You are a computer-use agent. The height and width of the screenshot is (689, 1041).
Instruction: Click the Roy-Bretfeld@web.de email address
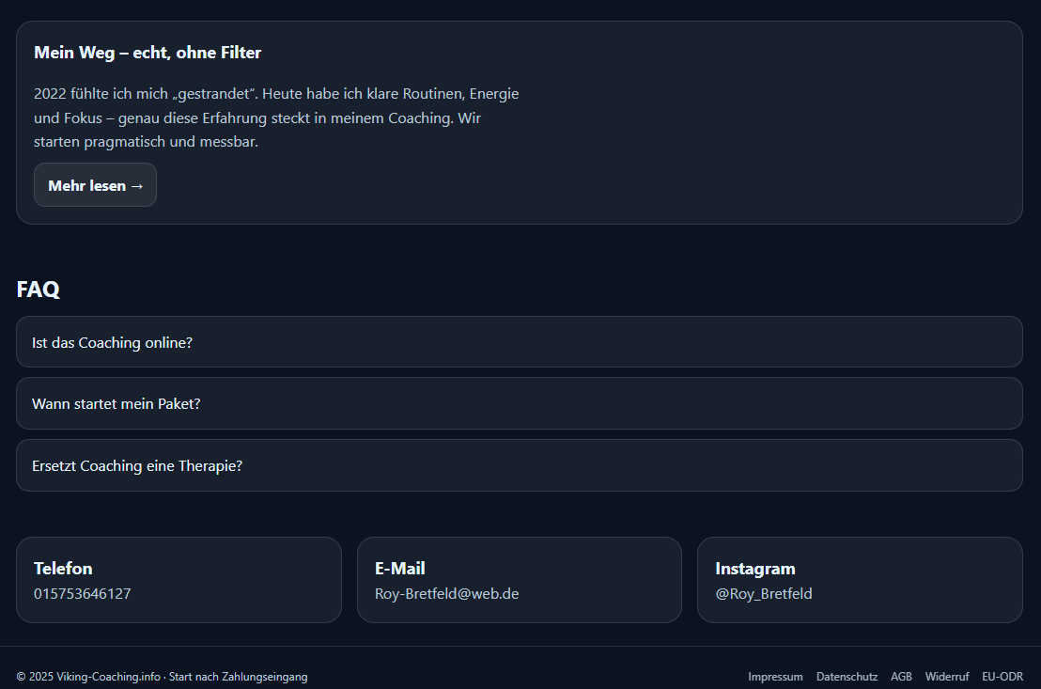point(446,594)
